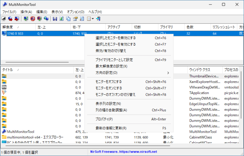
Task: Choose モニターをオフにする from the context menu
Action: click(x=129, y=82)
